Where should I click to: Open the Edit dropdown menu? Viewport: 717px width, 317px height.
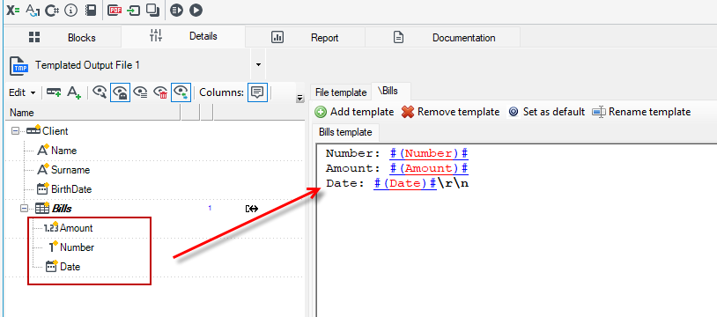(x=22, y=92)
